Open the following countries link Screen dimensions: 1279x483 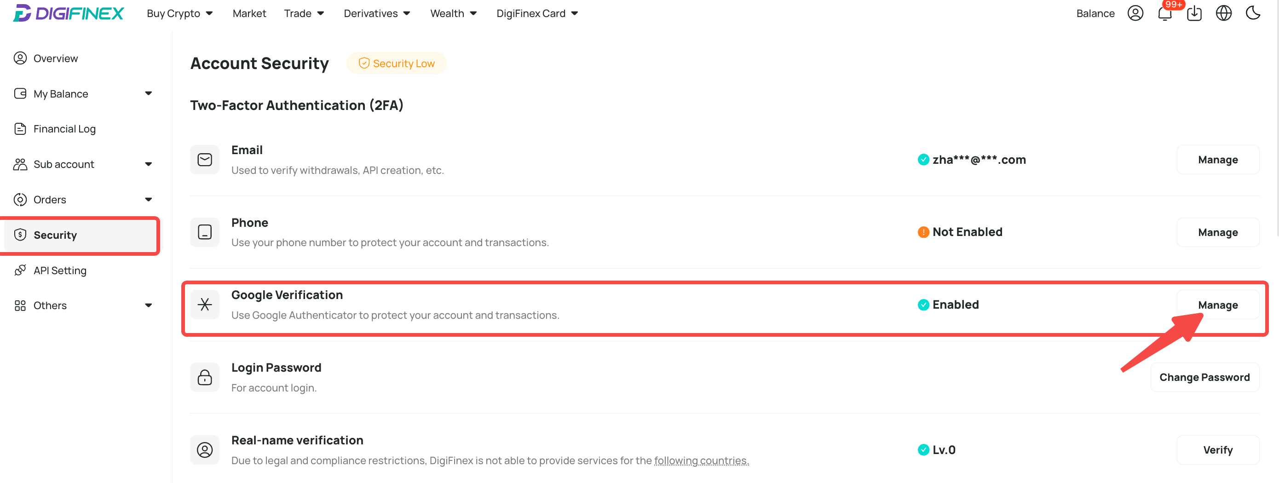(701, 460)
